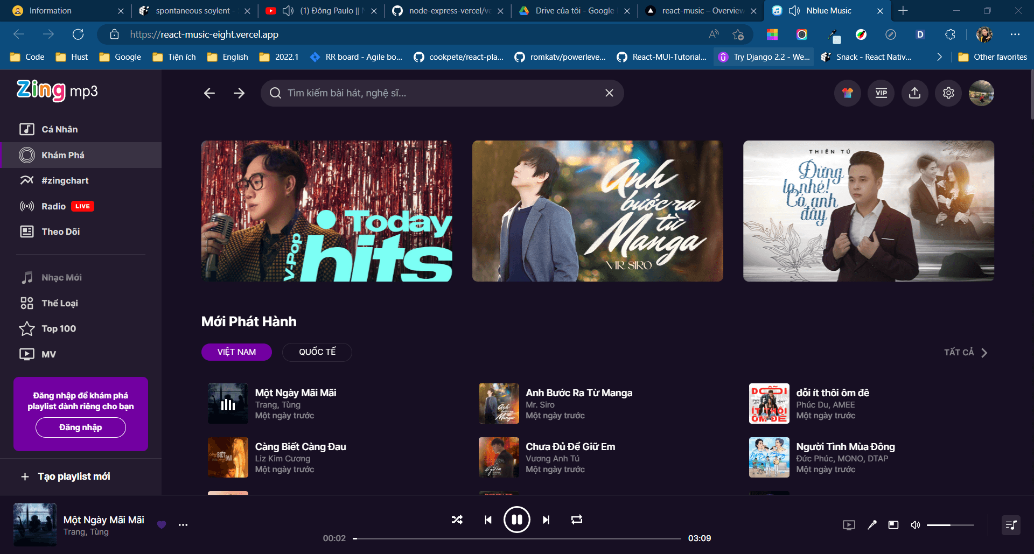This screenshot has width=1034, height=554.
Task: Toggle repeat mode
Action: click(577, 520)
